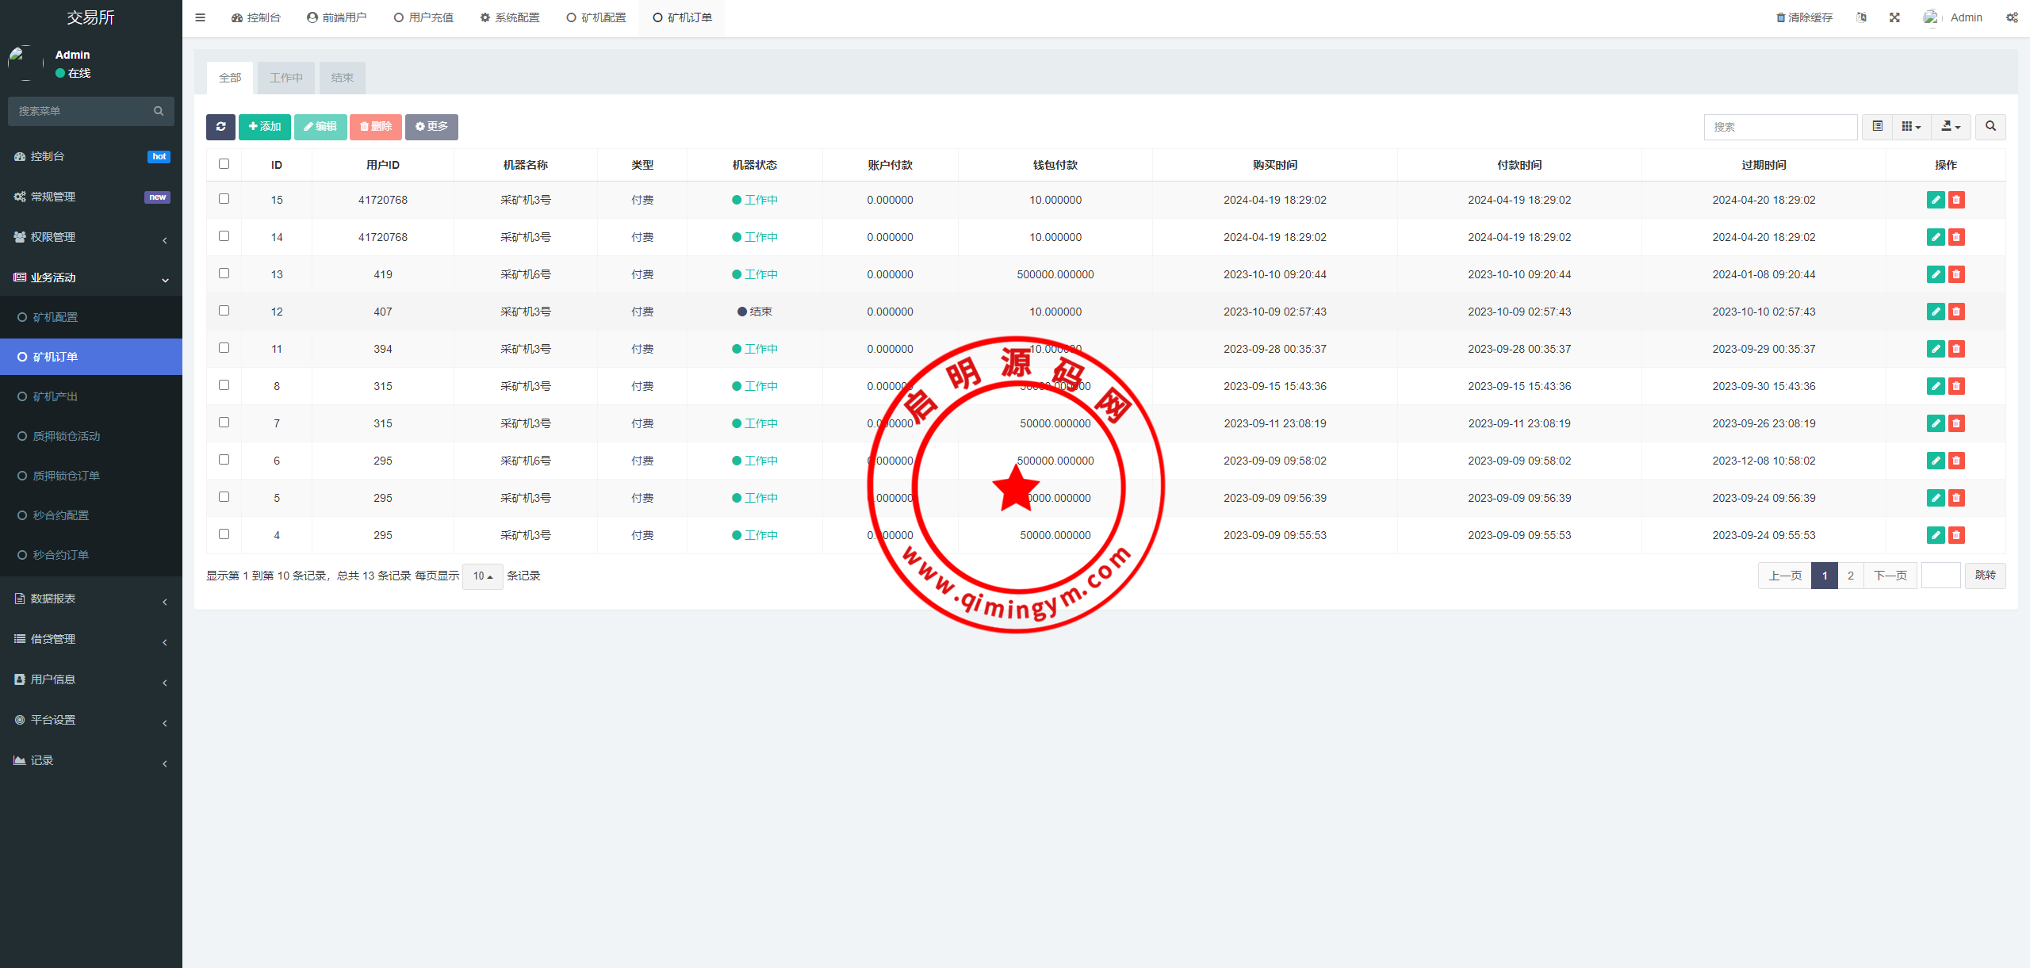2030x968 pixels.
Task: Select the checkbox for order ID 4
Action: (x=224, y=534)
